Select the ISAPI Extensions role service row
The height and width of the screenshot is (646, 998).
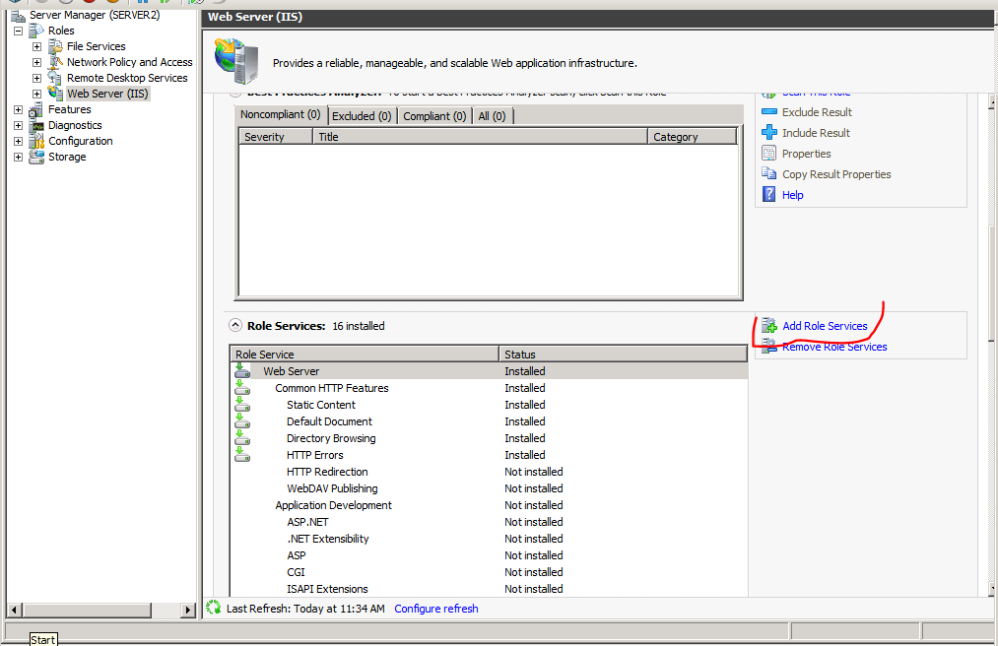pyautogui.click(x=489, y=589)
